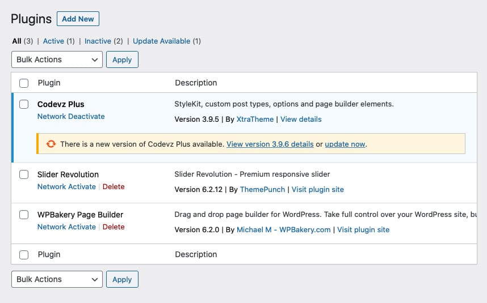Open View version 3.9.6 details link
The height and width of the screenshot is (303, 487).
click(x=270, y=144)
